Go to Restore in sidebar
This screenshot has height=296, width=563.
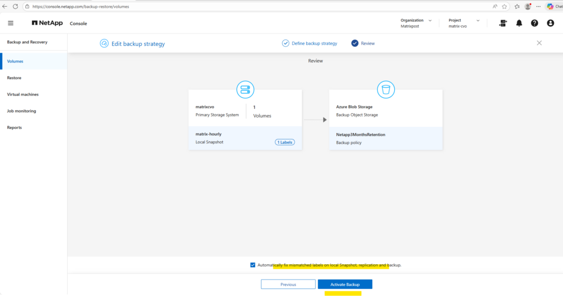tap(14, 78)
